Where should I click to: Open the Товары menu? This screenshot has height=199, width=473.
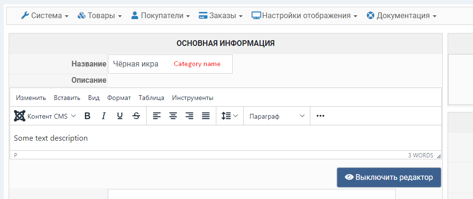(x=99, y=15)
